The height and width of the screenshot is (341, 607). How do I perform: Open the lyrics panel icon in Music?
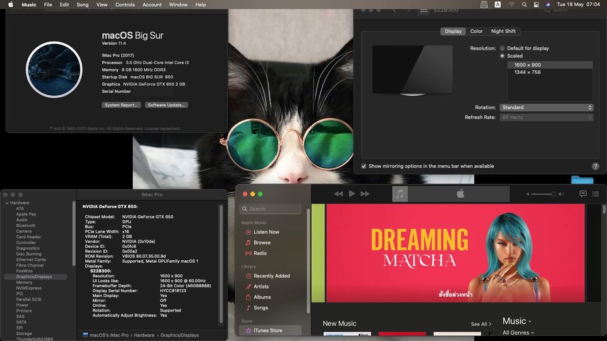(583, 194)
